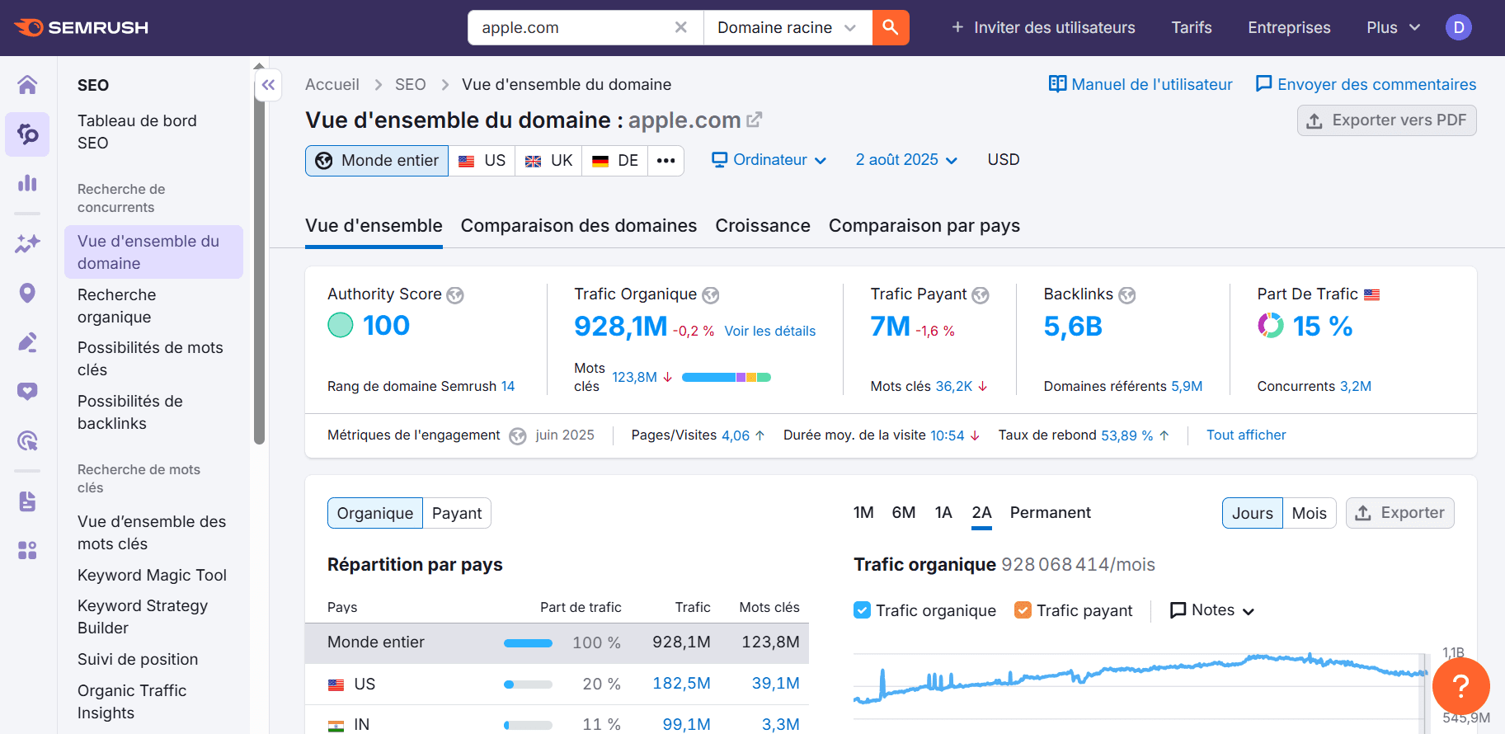The image size is (1505, 734).
Task: Open the Reports document sidebar icon
Action: (x=27, y=501)
